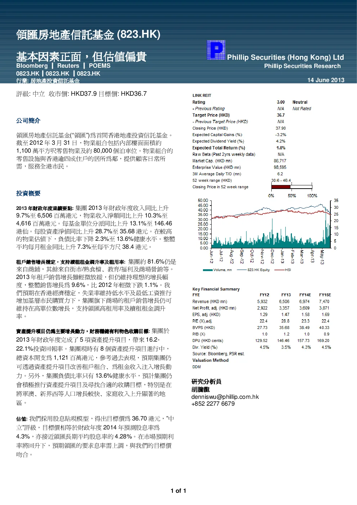Click the 行業: 房地產投資信託基金 line
The image size is (357, 505).
pyautogui.click(x=48, y=81)
